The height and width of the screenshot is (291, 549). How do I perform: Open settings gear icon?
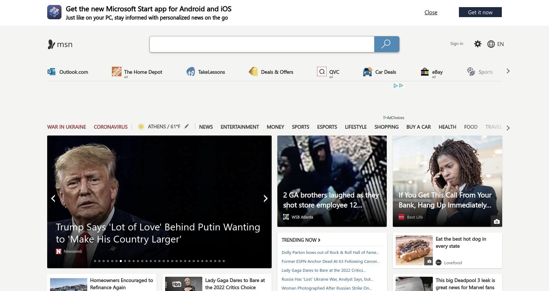click(x=478, y=44)
